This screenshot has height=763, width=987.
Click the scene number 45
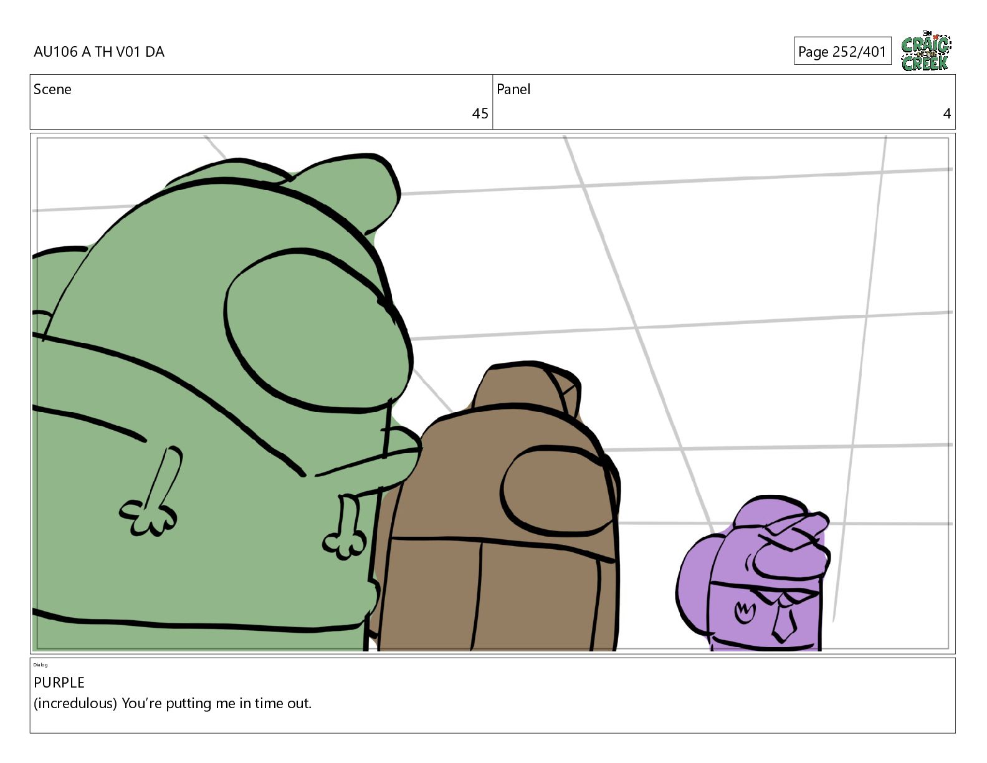[480, 113]
